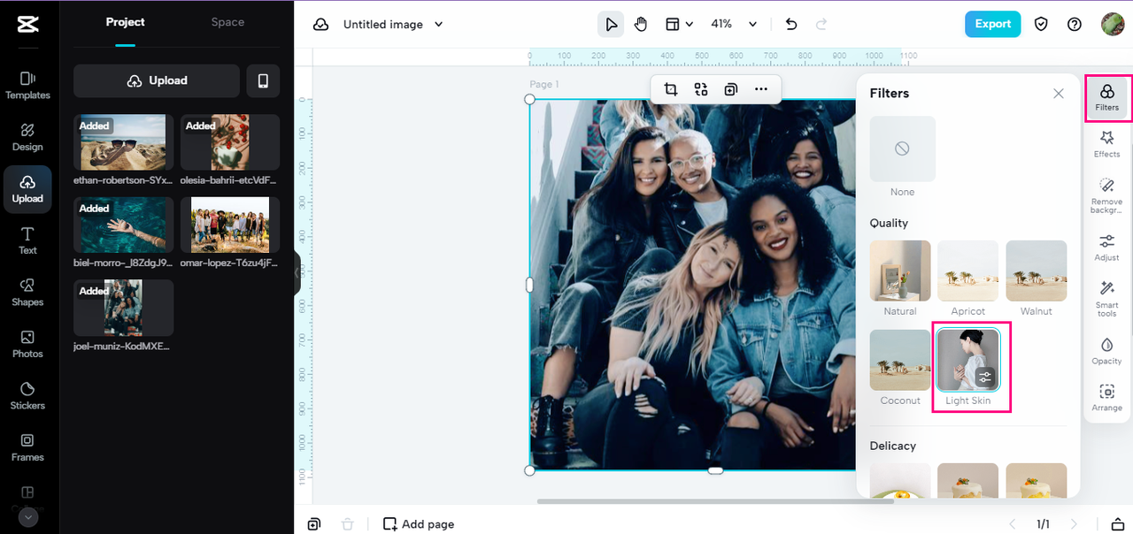The width and height of the screenshot is (1133, 534).
Task: Click the Export button
Action: [x=992, y=24]
